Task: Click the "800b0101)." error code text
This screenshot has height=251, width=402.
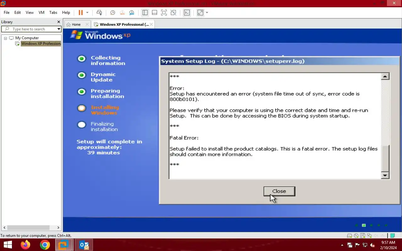Action: [x=184, y=99]
